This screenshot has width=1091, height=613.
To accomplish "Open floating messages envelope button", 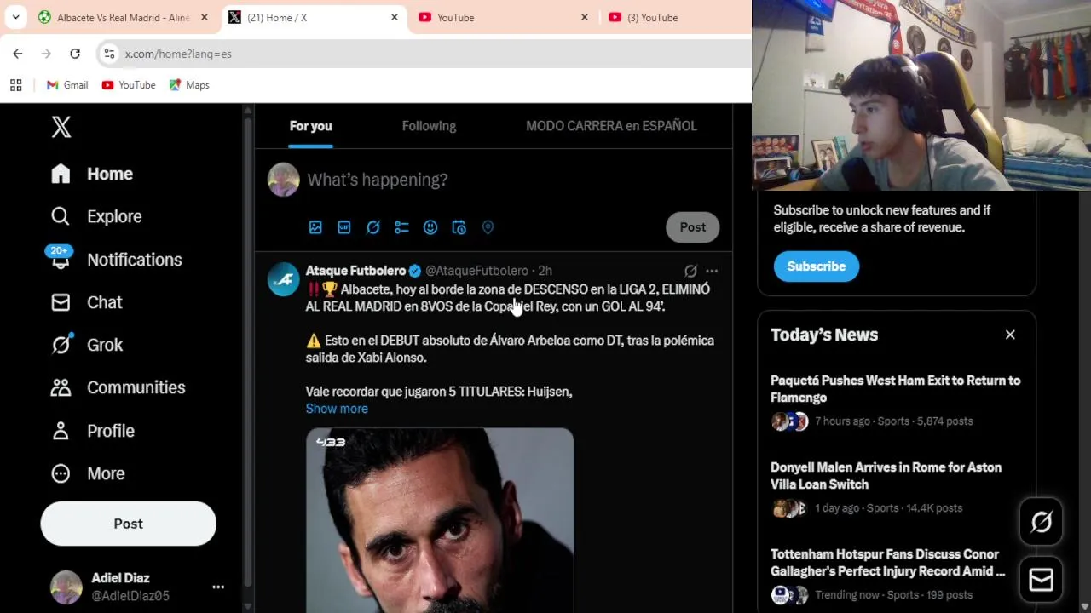I will point(1042,580).
